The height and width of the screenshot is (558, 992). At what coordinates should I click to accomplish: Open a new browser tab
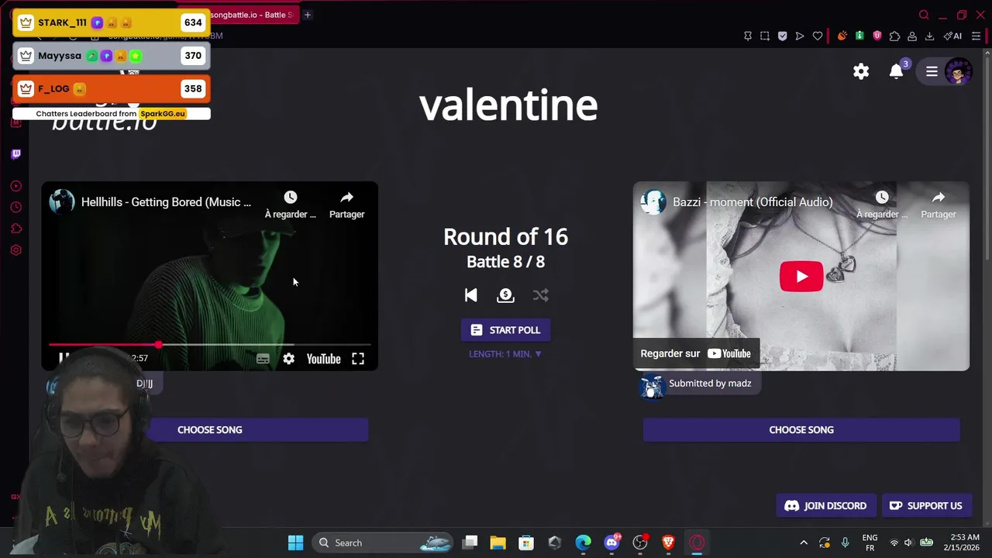tap(308, 15)
